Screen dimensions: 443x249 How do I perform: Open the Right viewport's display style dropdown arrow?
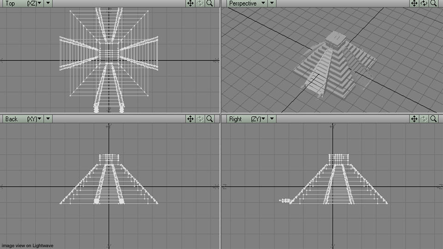tap(272, 119)
